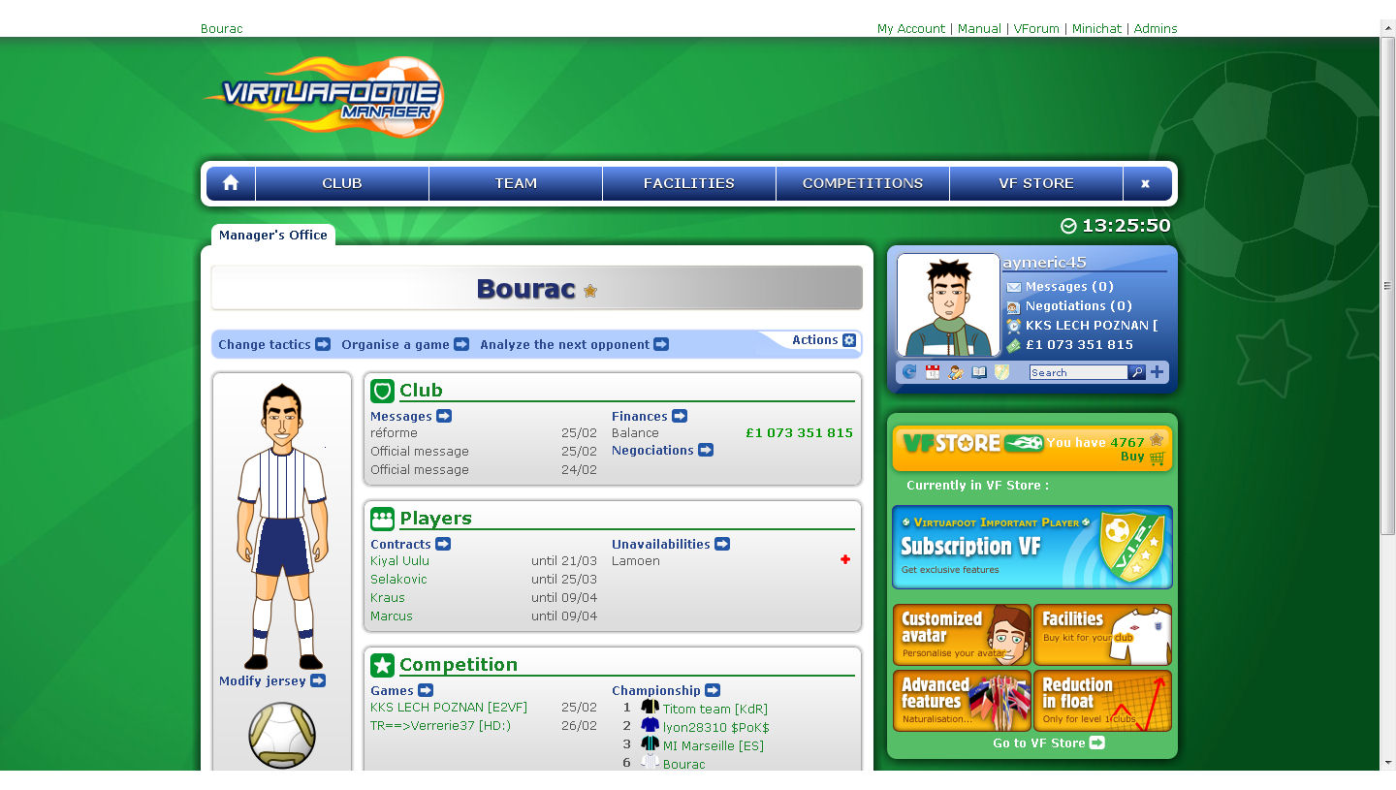
Task: Open My Account link
Action: pos(911,28)
